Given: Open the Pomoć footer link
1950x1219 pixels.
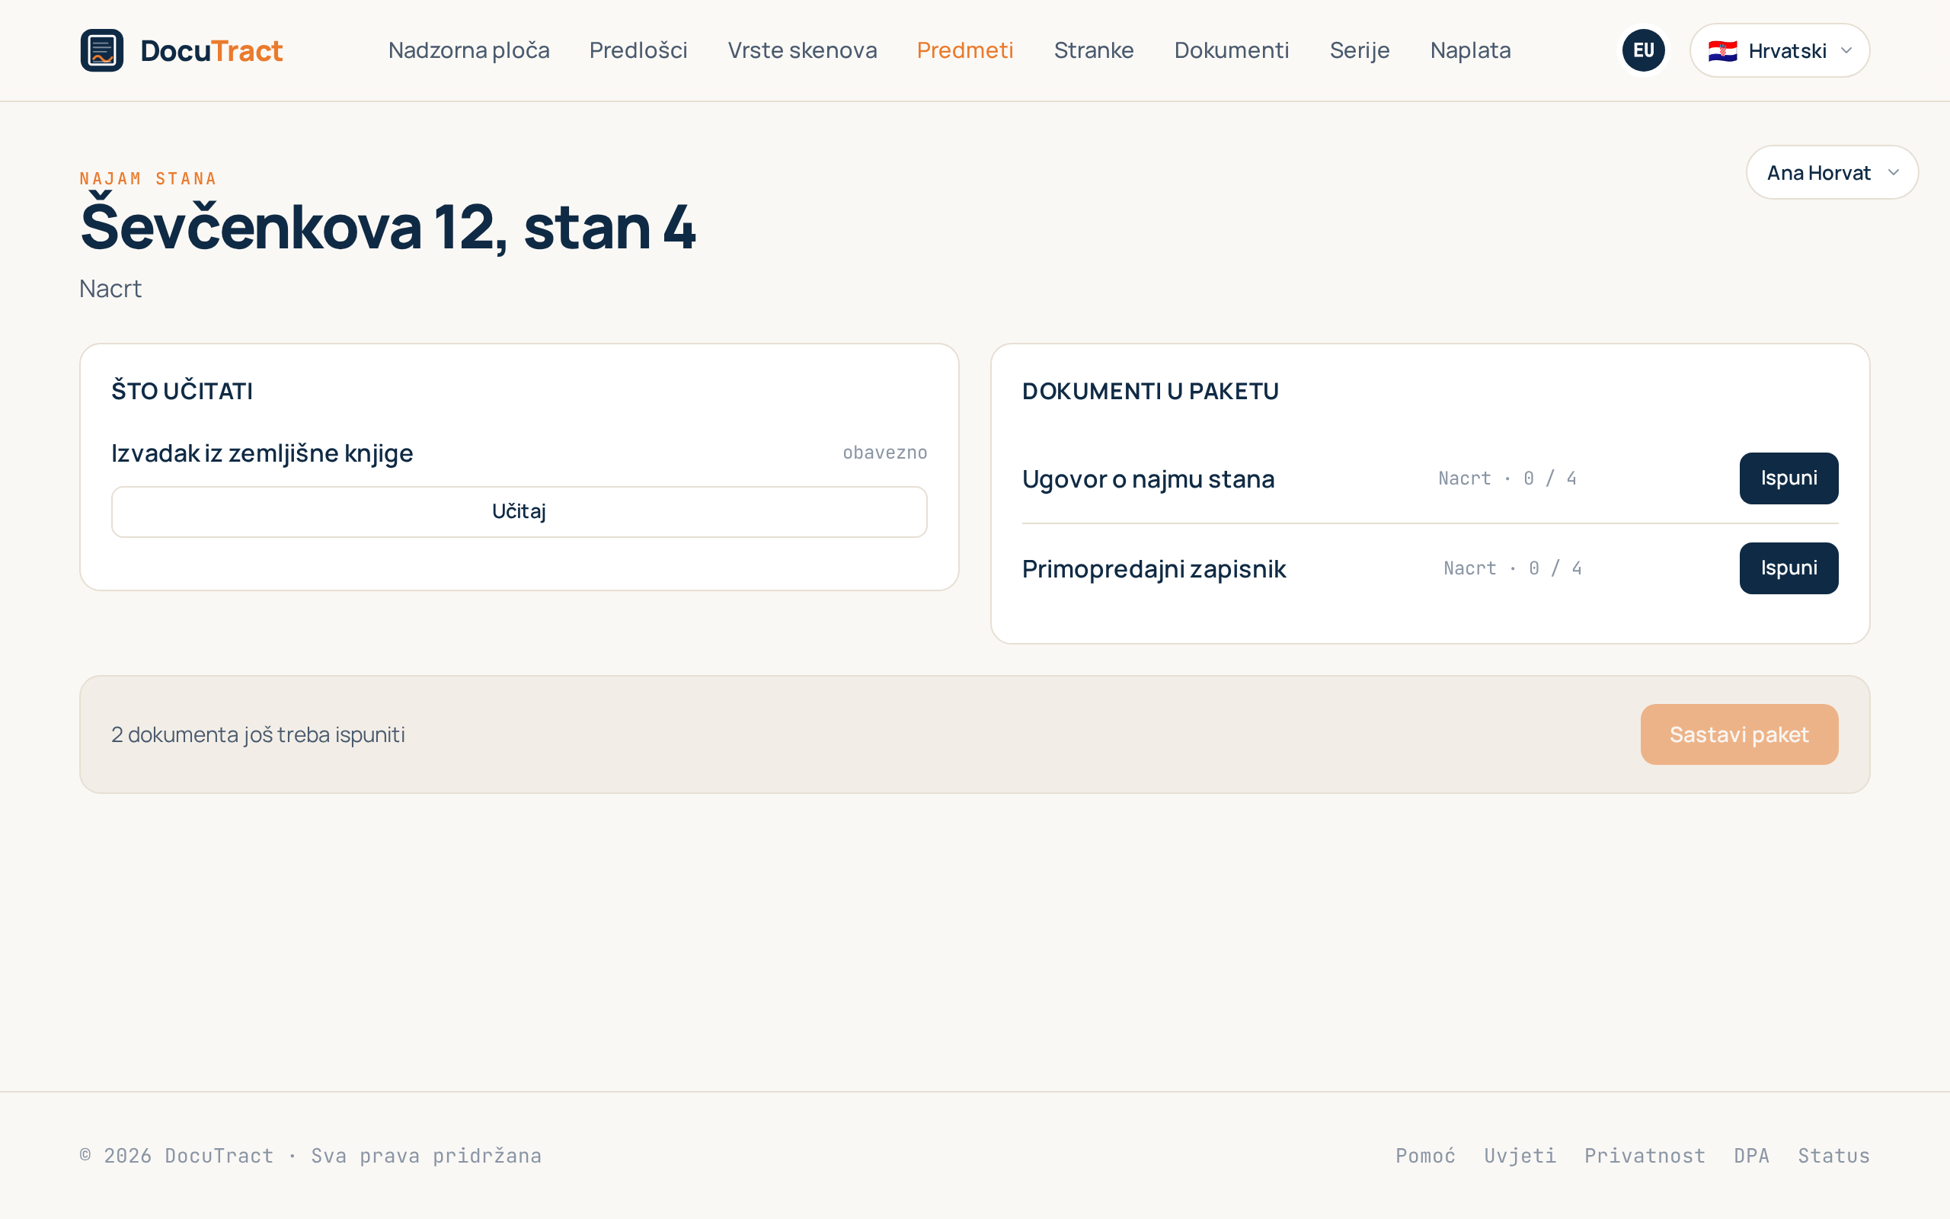Looking at the screenshot, I should click(1425, 1155).
